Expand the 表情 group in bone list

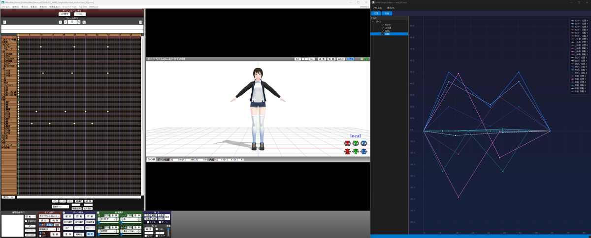pyautogui.click(x=2, y=42)
